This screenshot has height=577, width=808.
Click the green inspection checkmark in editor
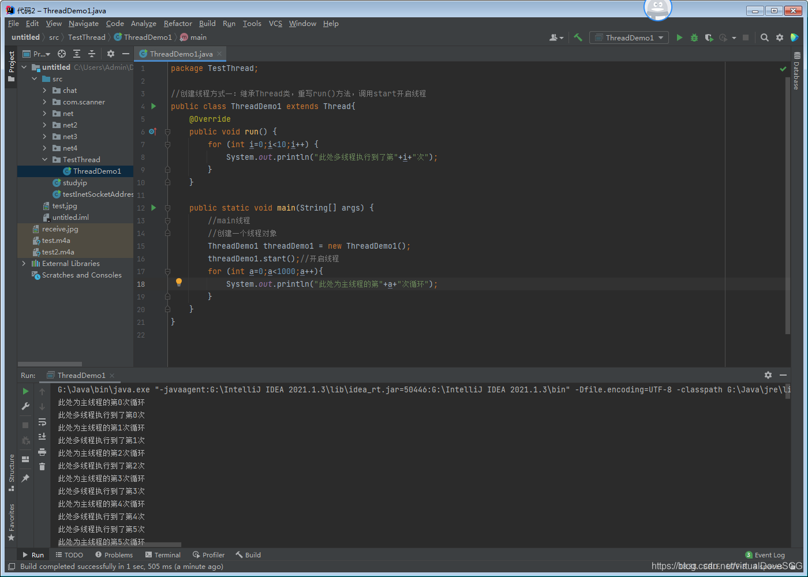pyautogui.click(x=783, y=69)
